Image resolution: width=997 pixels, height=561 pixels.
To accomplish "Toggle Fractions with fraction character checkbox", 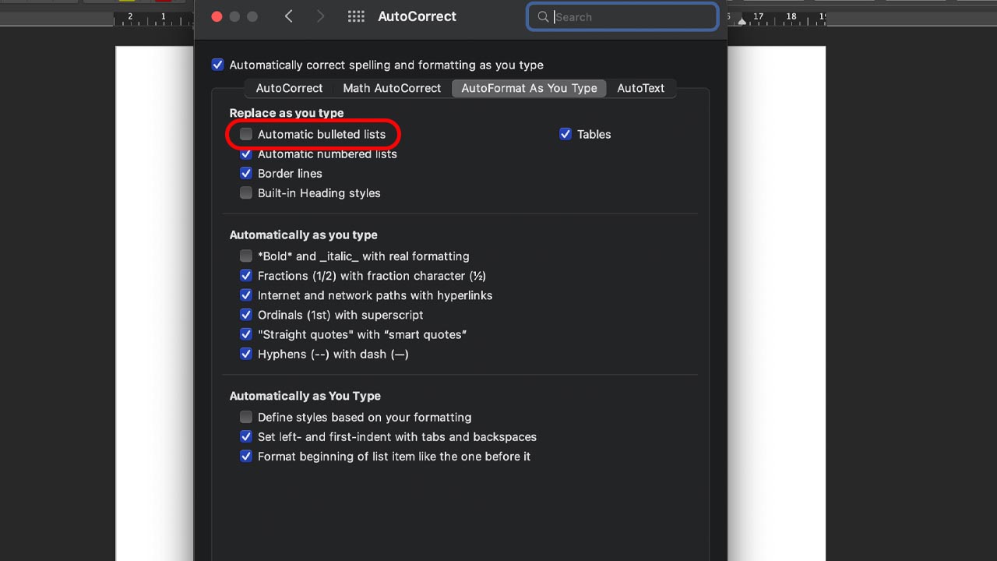I will click(x=246, y=275).
